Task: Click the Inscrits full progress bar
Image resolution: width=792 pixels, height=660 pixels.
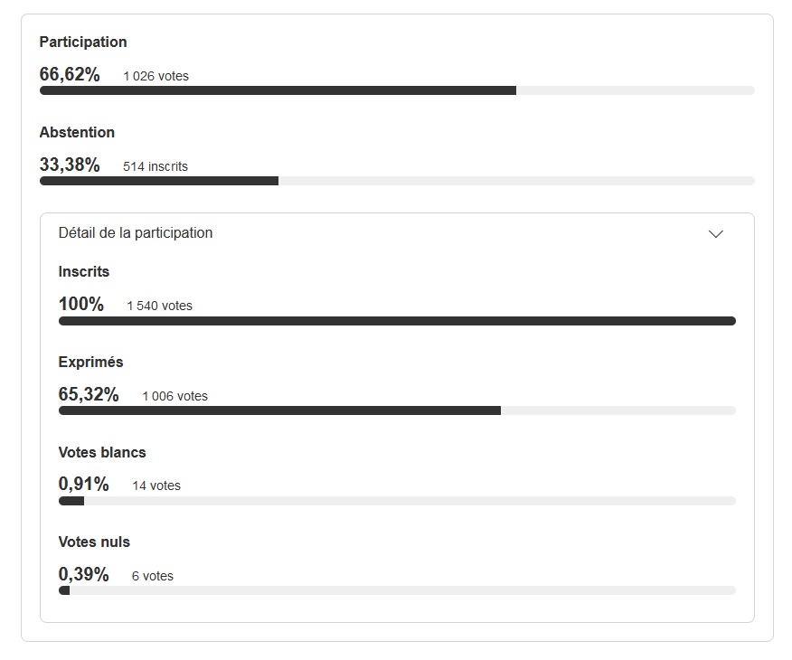Action: point(397,321)
